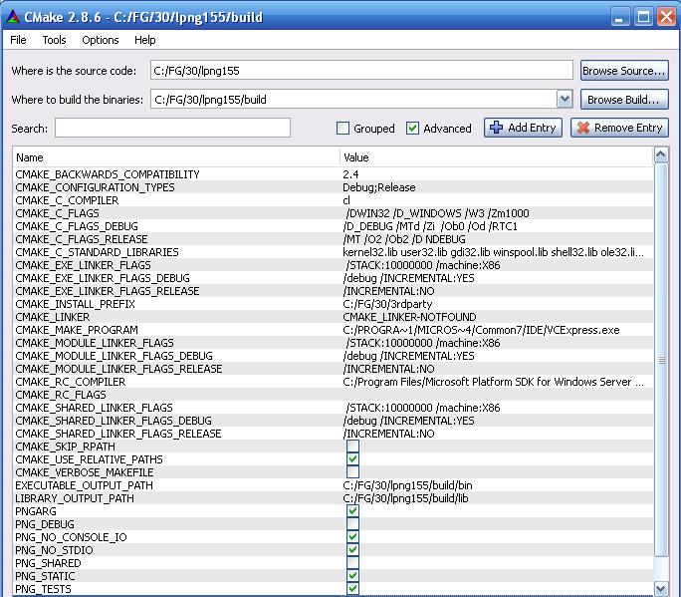Toggle the PNG_NO_CONSOLE_IO checkbox

click(352, 537)
